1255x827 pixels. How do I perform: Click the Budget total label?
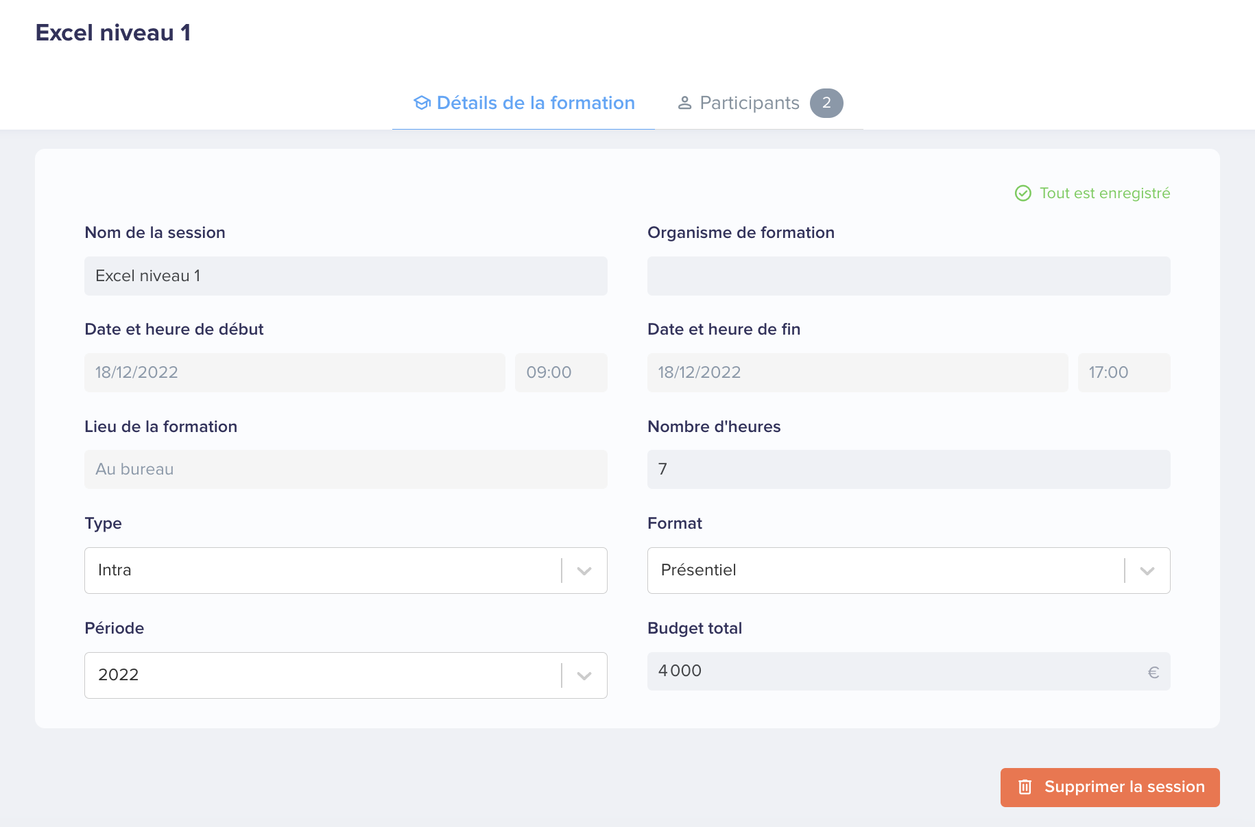pos(695,628)
